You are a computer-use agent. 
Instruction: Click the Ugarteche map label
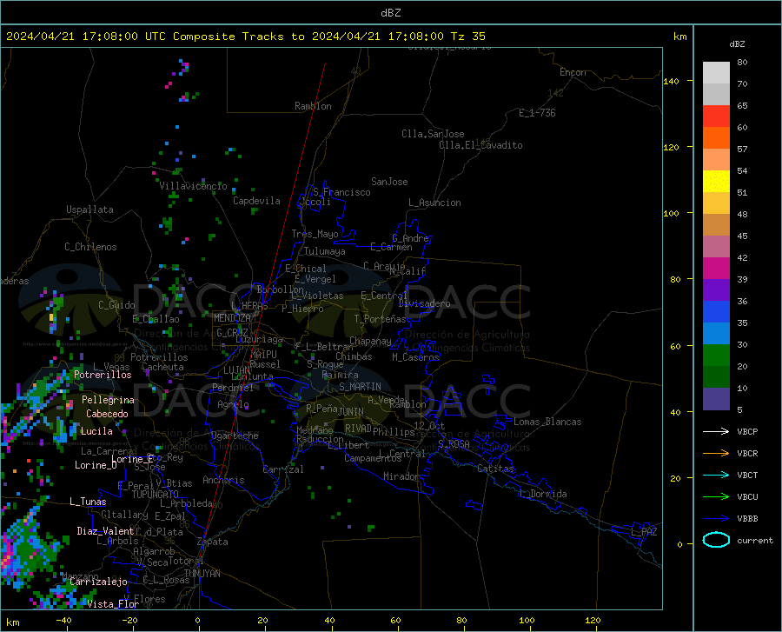(x=235, y=436)
